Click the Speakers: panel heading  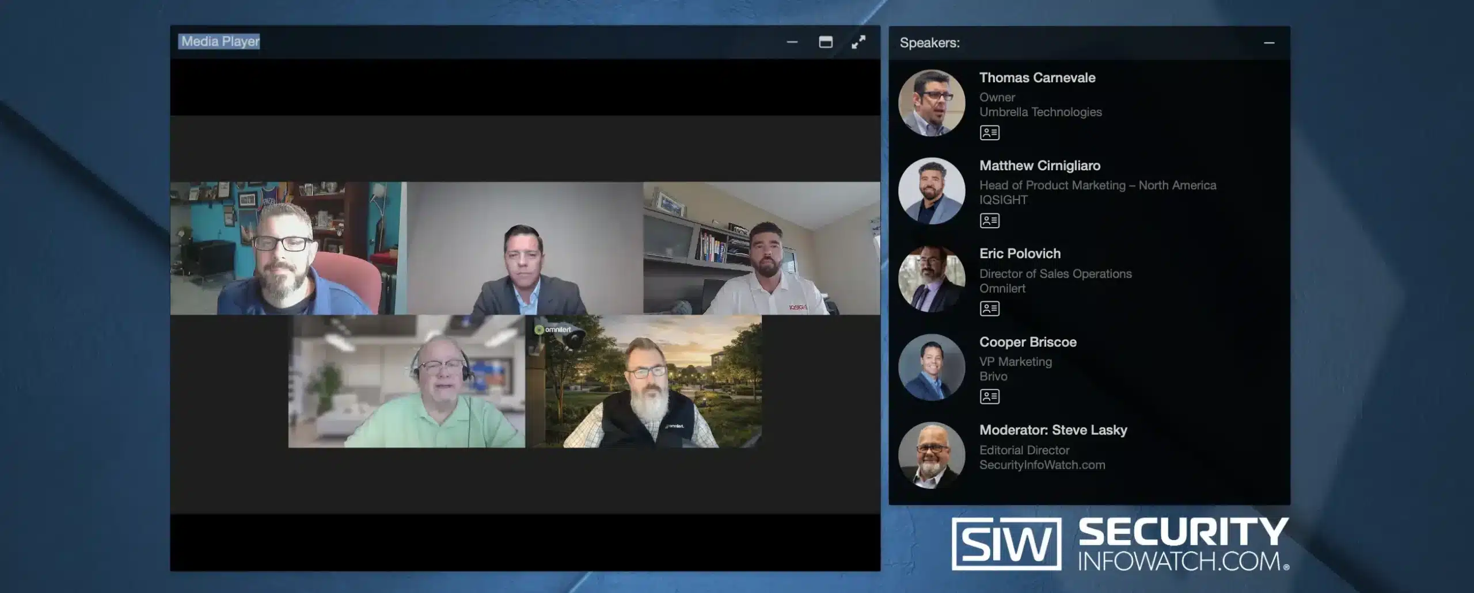pyautogui.click(x=929, y=43)
